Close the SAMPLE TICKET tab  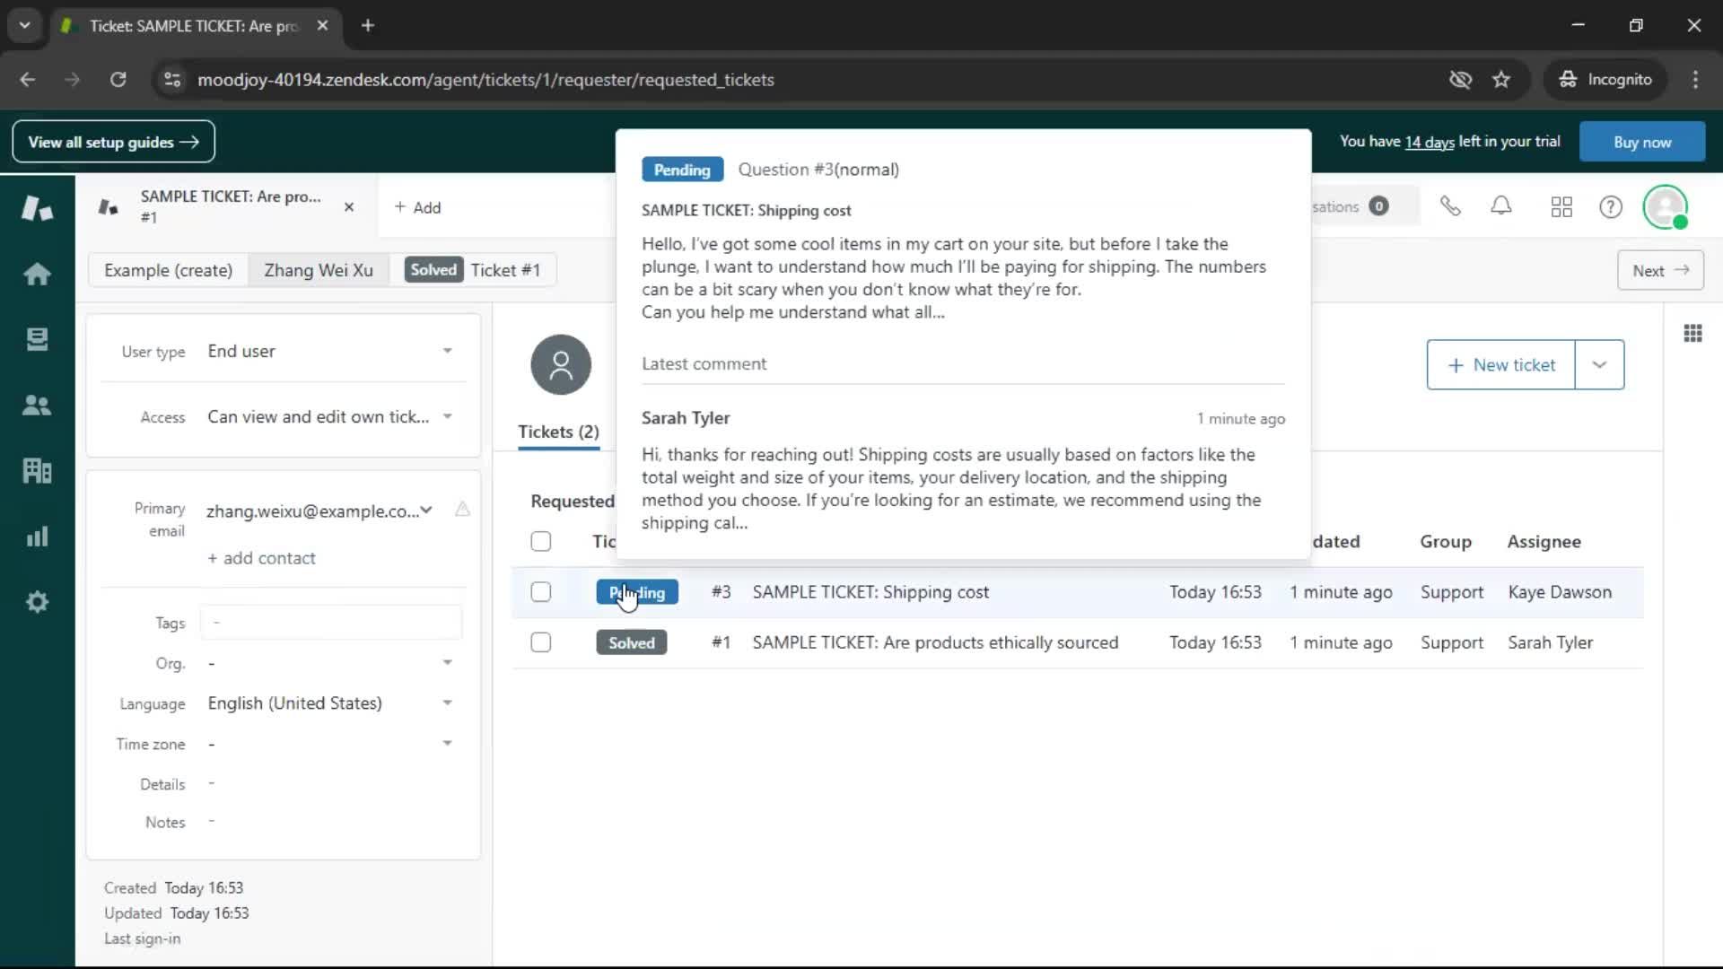(349, 207)
